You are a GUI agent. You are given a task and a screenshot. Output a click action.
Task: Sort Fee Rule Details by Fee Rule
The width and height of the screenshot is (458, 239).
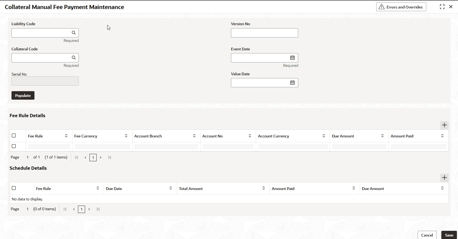coord(66,136)
